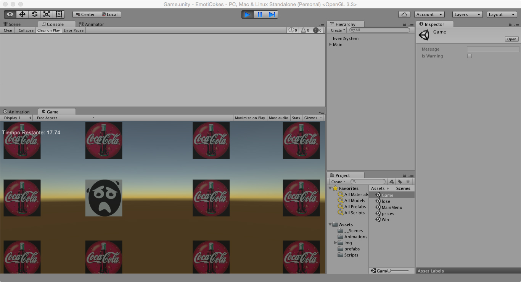Image resolution: width=521 pixels, height=282 pixels.
Task: Toggle console warning messages counter
Action: [306, 30]
